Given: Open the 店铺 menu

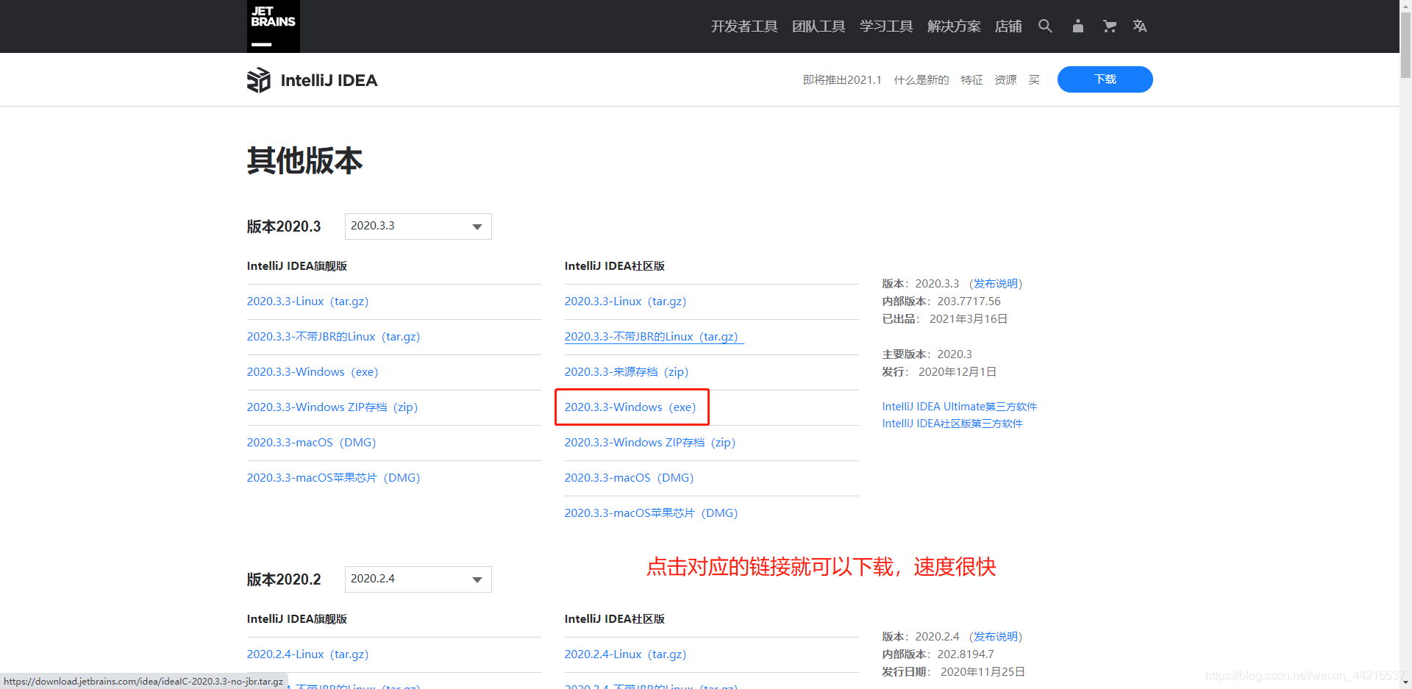Looking at the screenshot, I should [1008, 26].
